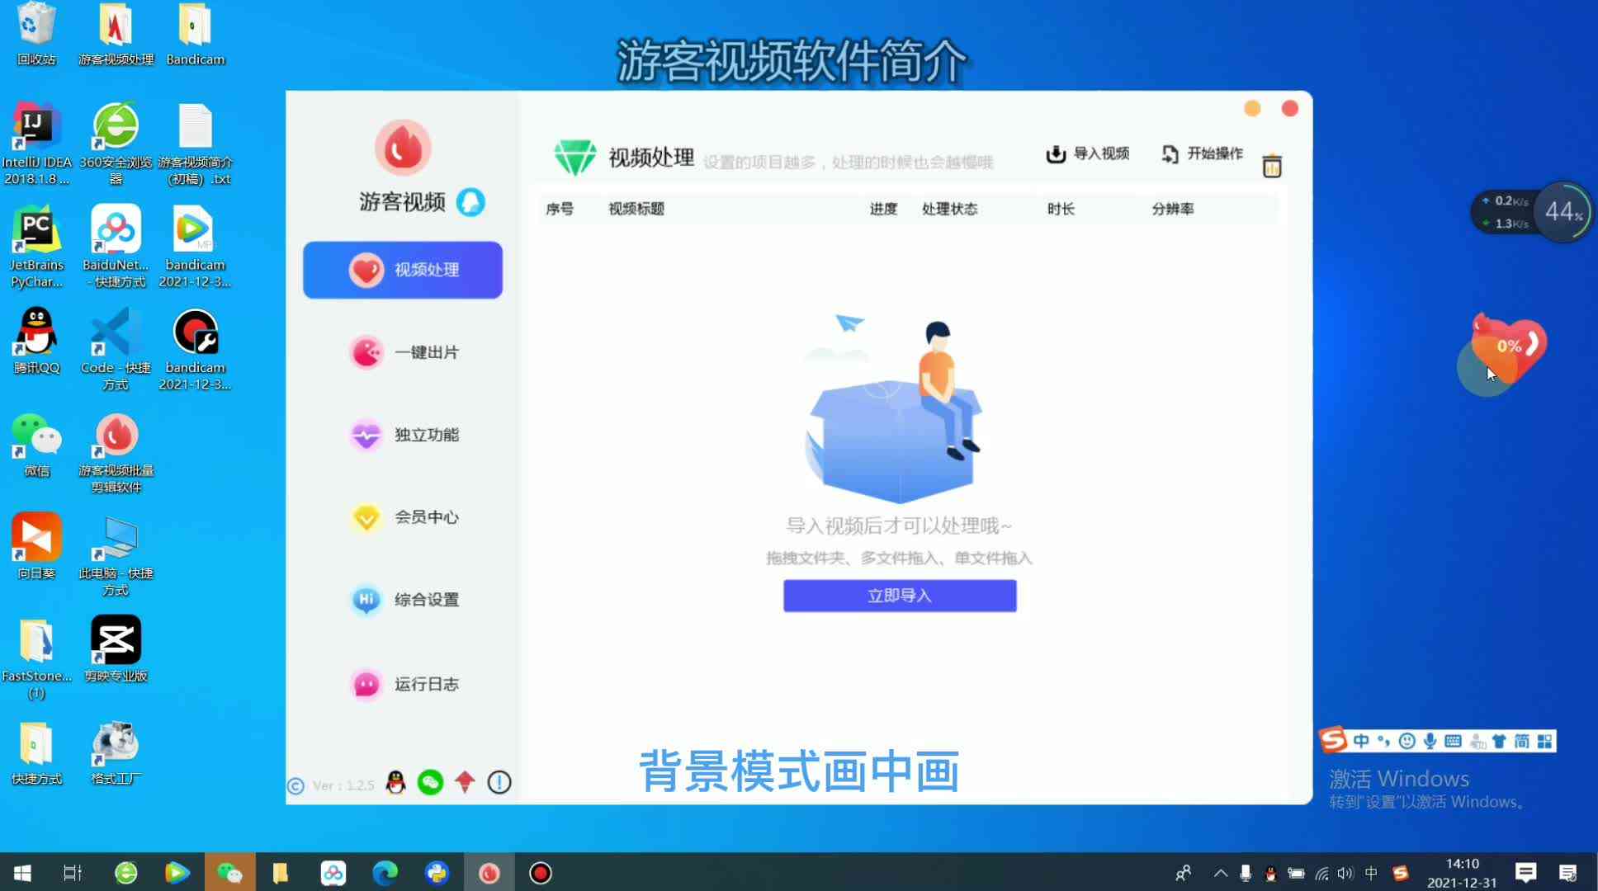This screenshot has height=891, width=1598.
Task: Click the 运行日志 (Run Log) icon
Action: click(366, 682)
